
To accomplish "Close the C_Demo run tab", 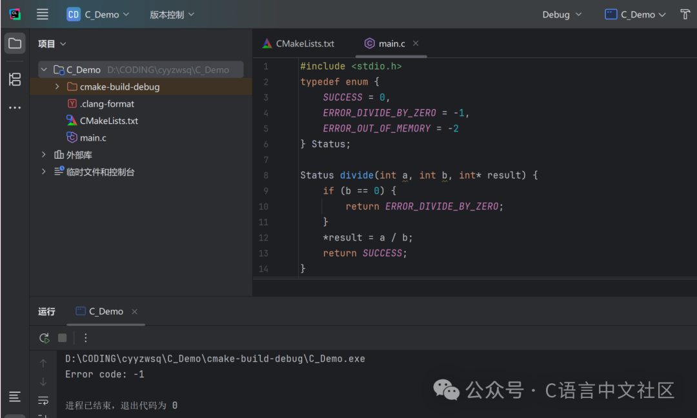I will click(134, 312).
